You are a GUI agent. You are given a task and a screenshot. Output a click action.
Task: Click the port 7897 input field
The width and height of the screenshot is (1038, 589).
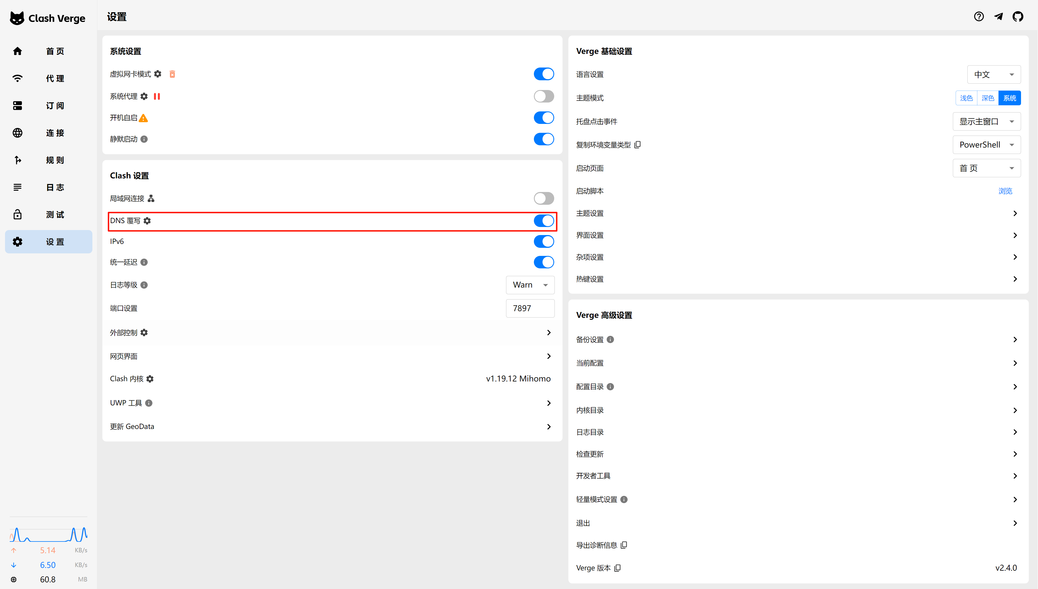[x=530, y=308]
